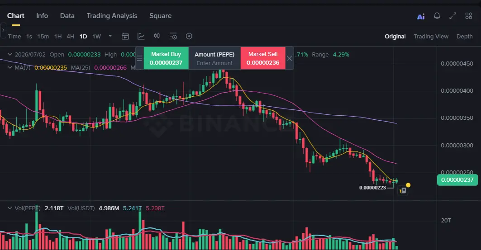Click the hexagon chart preferences icon
This screenshot has width=481, height=250.
click(x=189, y=36)
